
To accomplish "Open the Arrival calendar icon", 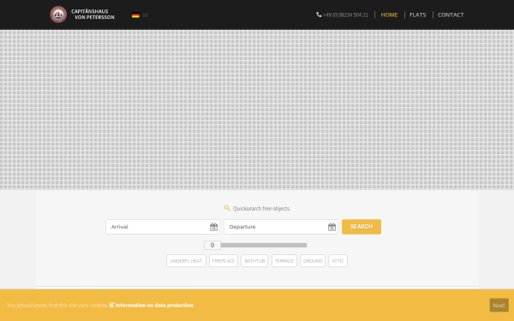I will 213,227.
